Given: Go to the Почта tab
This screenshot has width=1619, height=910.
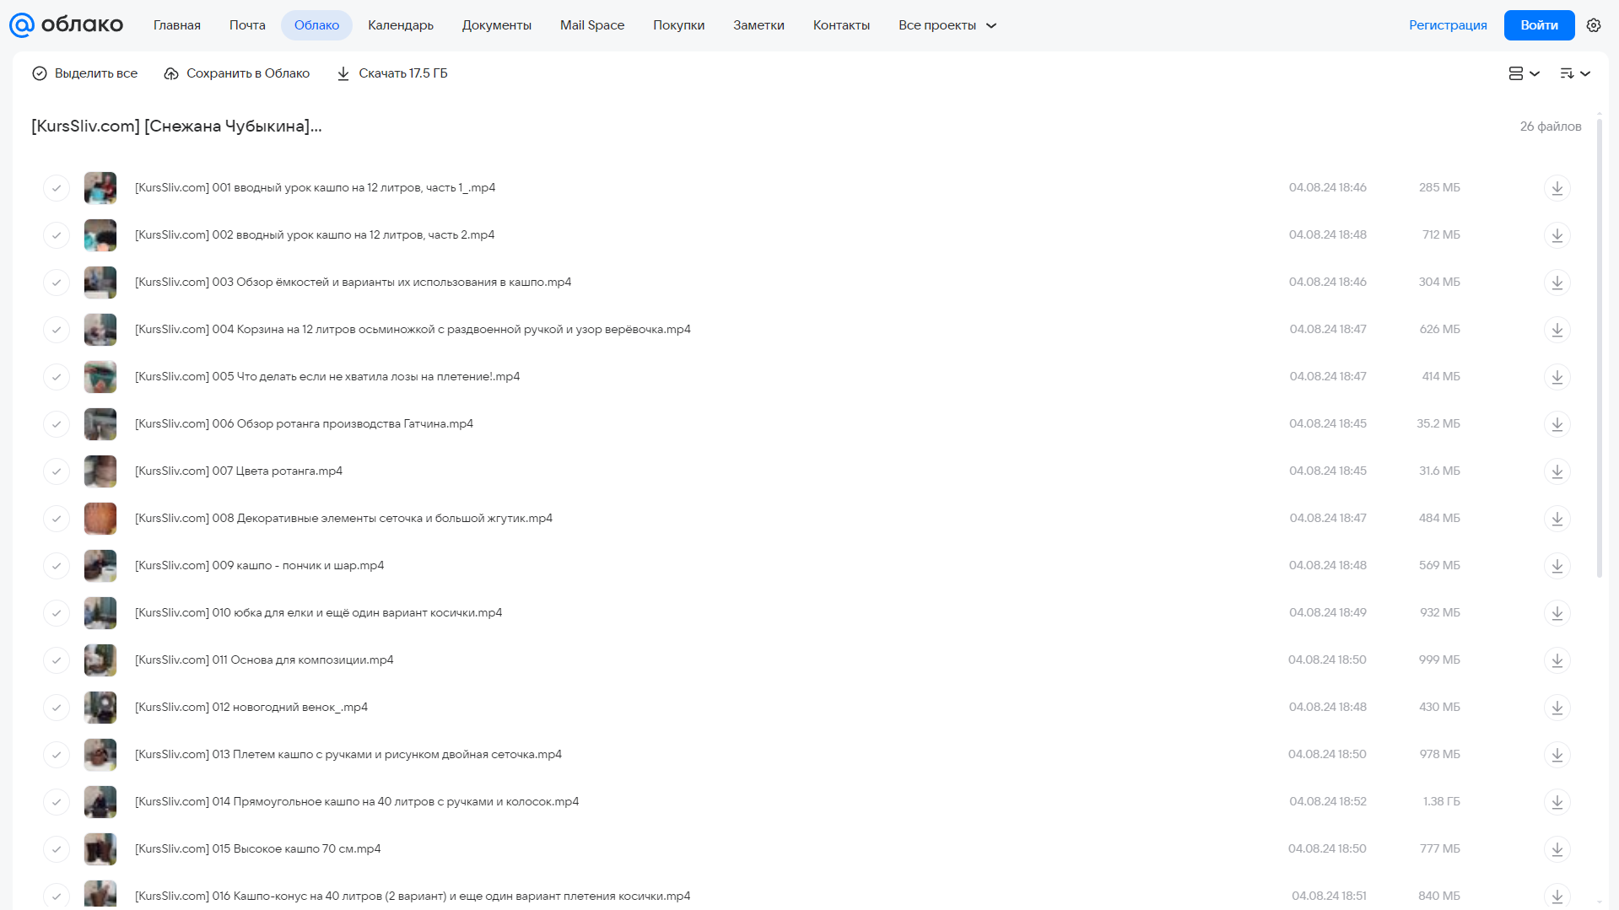Looking at the screenshot, I should click(247, 25).
